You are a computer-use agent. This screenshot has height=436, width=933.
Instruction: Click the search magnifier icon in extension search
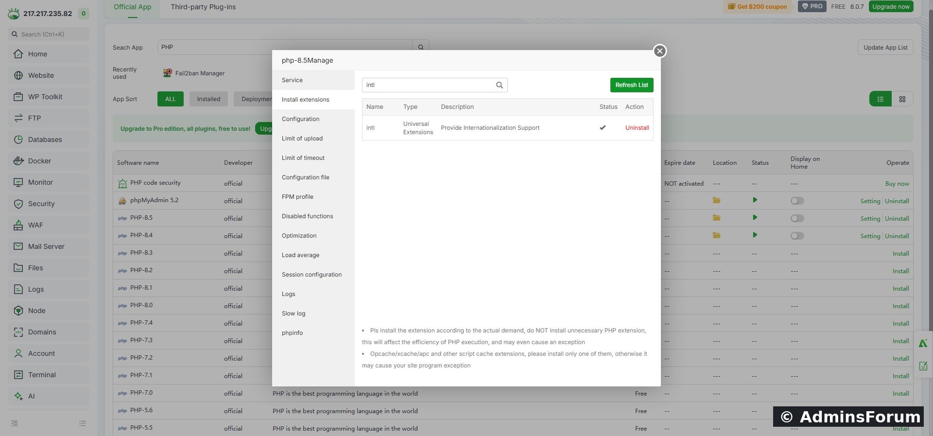tap(499, 85)
